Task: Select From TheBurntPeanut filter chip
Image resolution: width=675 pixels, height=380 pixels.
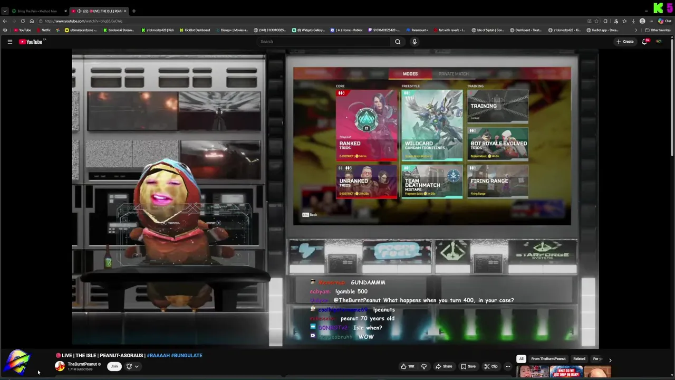Action: (x=548, y=359)
